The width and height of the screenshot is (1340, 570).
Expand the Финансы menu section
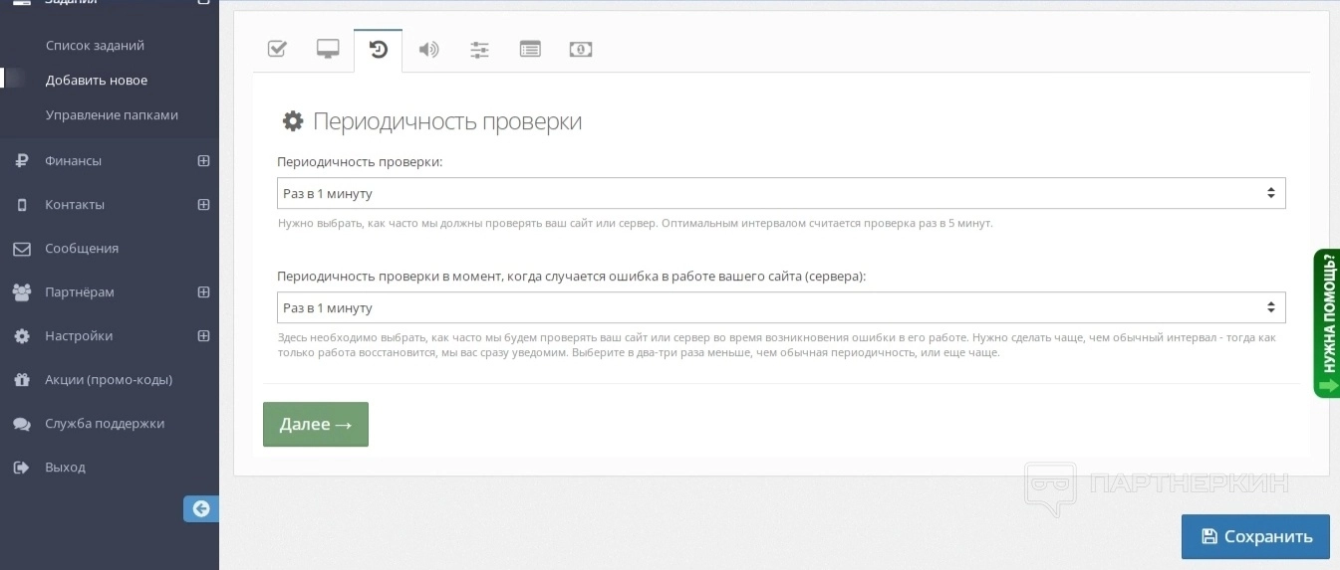(203, 161)
